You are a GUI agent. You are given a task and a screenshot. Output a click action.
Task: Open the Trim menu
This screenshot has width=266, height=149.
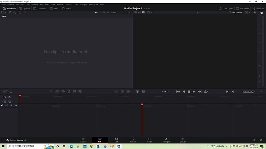pos(27,4)
